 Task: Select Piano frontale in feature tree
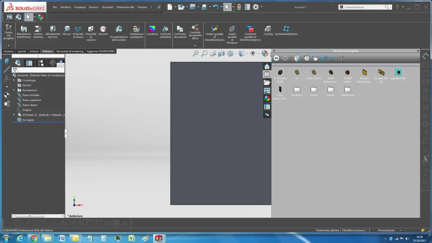[x=31, y=95]
